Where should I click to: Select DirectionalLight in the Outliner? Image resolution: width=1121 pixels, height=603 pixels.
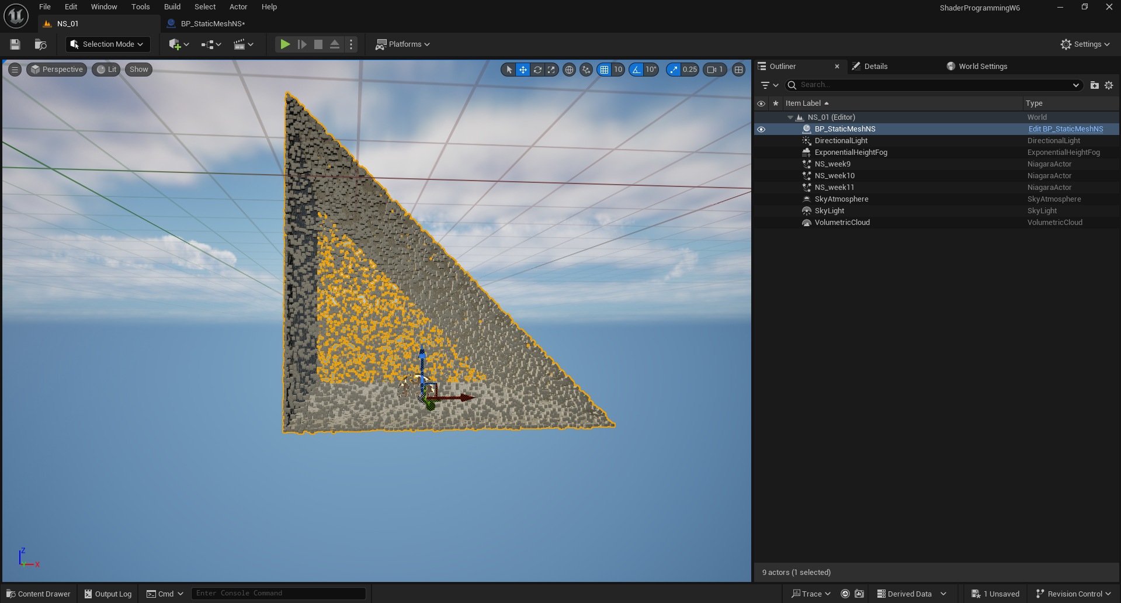[x=936, y=141]
